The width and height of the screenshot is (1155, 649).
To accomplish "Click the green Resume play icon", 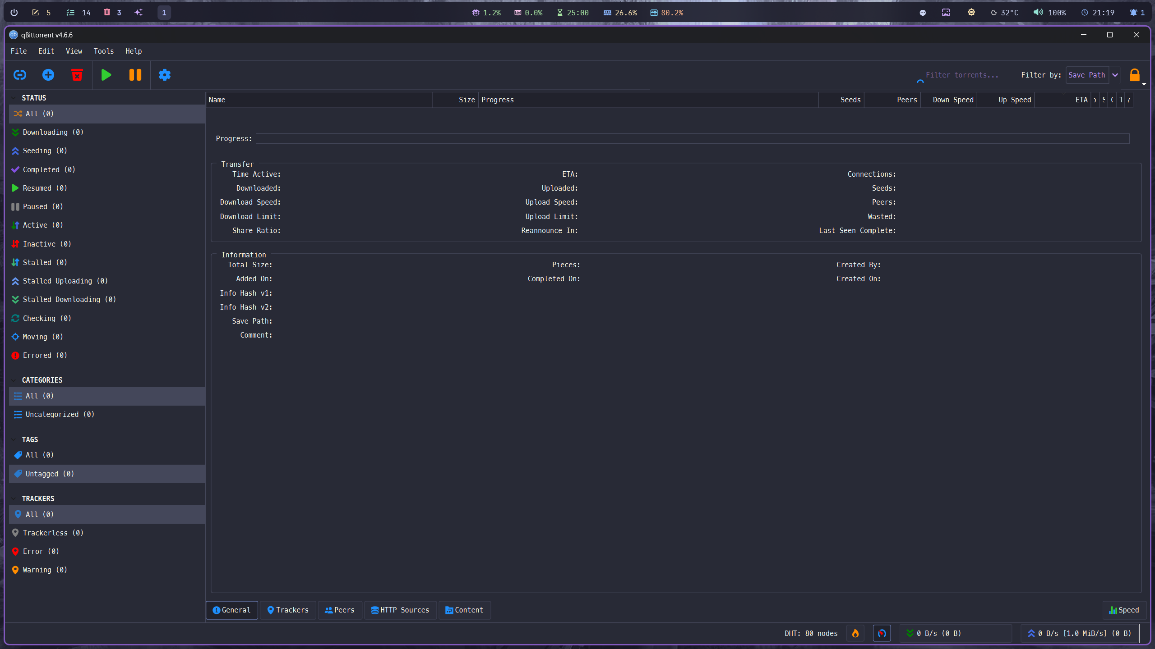I will pyautogui.click(x=106, y=75).
